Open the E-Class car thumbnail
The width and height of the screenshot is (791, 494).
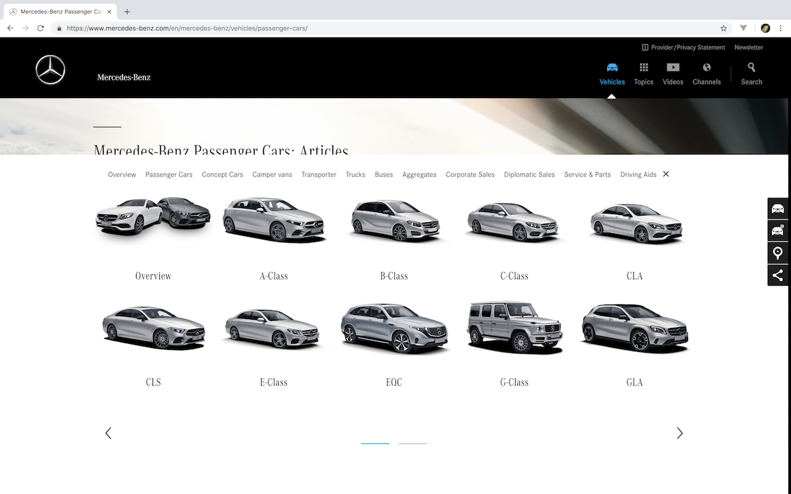[x=273, y=328]
